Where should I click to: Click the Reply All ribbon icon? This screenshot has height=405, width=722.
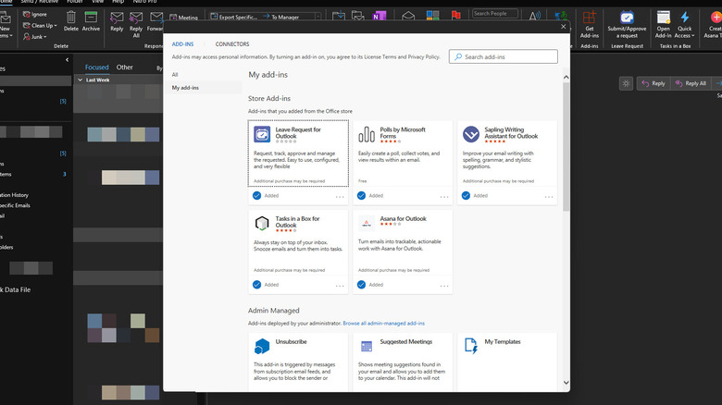click(x=136, y=18)
